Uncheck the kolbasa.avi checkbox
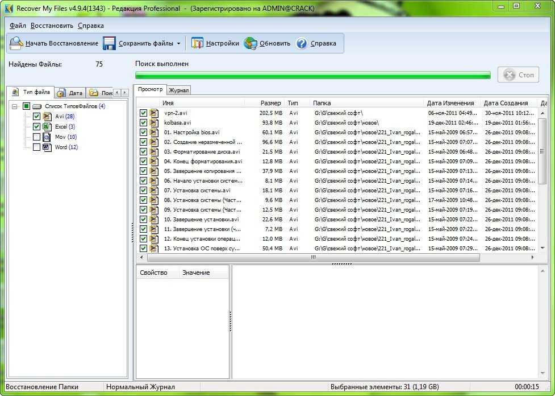 (x=143, y=123)
